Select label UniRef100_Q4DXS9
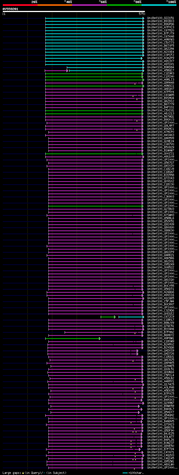 pyautogui.click(x=161, y=350)
